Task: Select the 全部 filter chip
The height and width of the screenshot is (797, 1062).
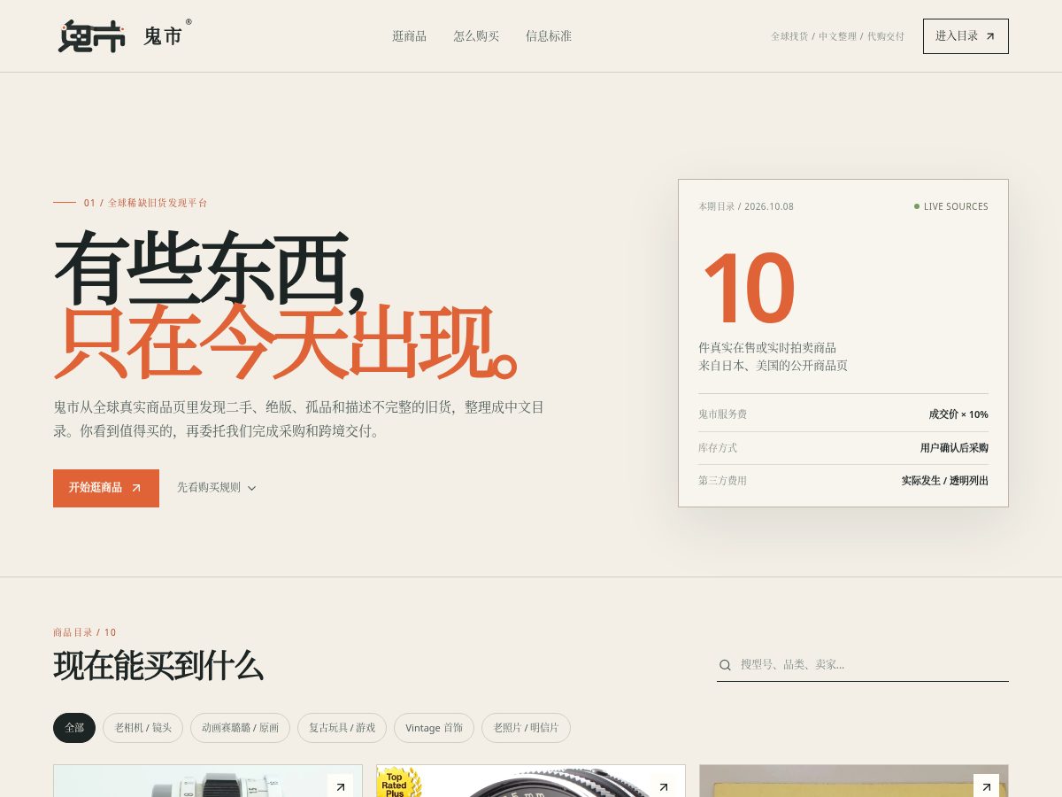Action: pos(74,728)
